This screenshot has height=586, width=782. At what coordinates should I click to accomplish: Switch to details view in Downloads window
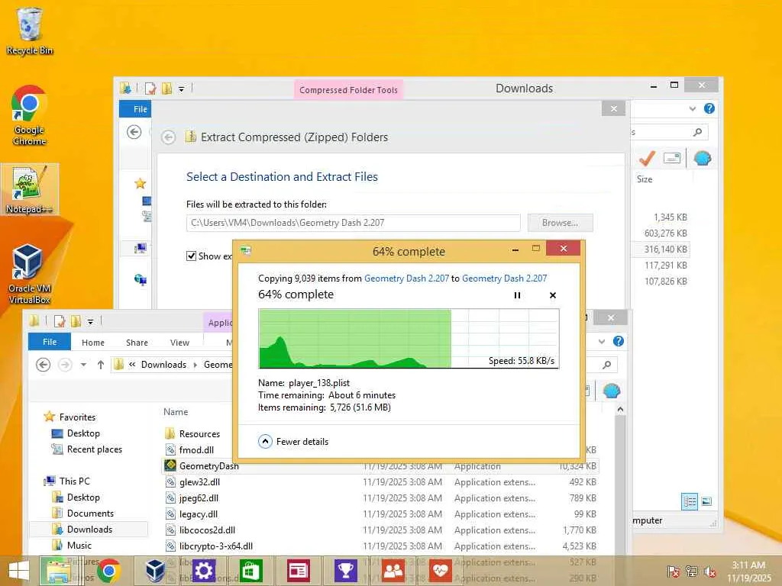(690, 501)
